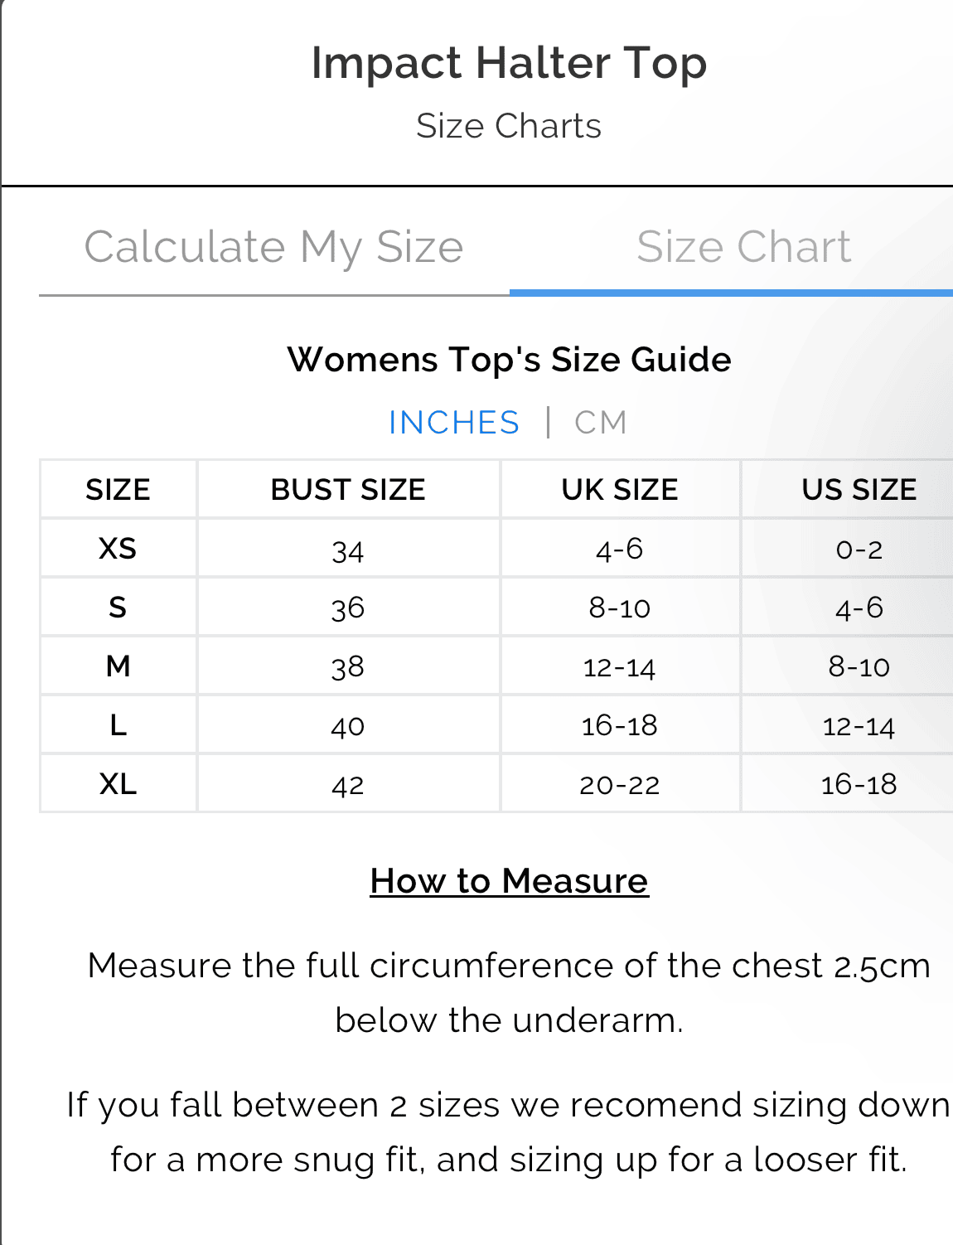Viewport: 953px width, 1245px height.
Task: Click the Impact Halter Top title
Action: 509,63
